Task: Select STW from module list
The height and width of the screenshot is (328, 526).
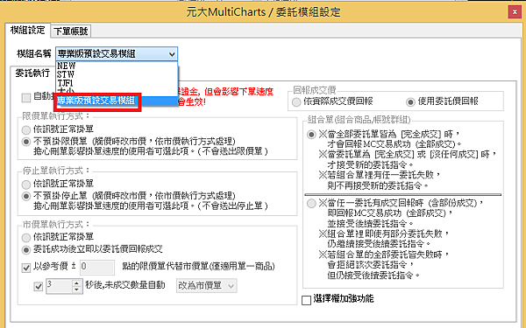Action: [116, 74]
